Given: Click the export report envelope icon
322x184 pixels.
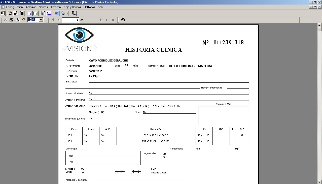Looking at the screenshot, I should point(18,20).
